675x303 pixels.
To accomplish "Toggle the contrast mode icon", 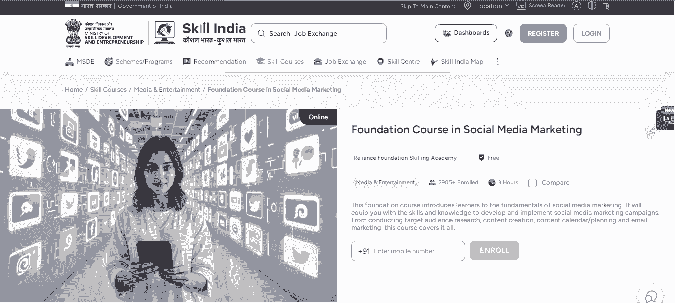I will [592, 6].
